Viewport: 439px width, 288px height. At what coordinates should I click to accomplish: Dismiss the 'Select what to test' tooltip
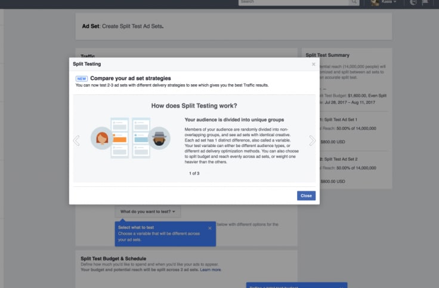(210, 228)
